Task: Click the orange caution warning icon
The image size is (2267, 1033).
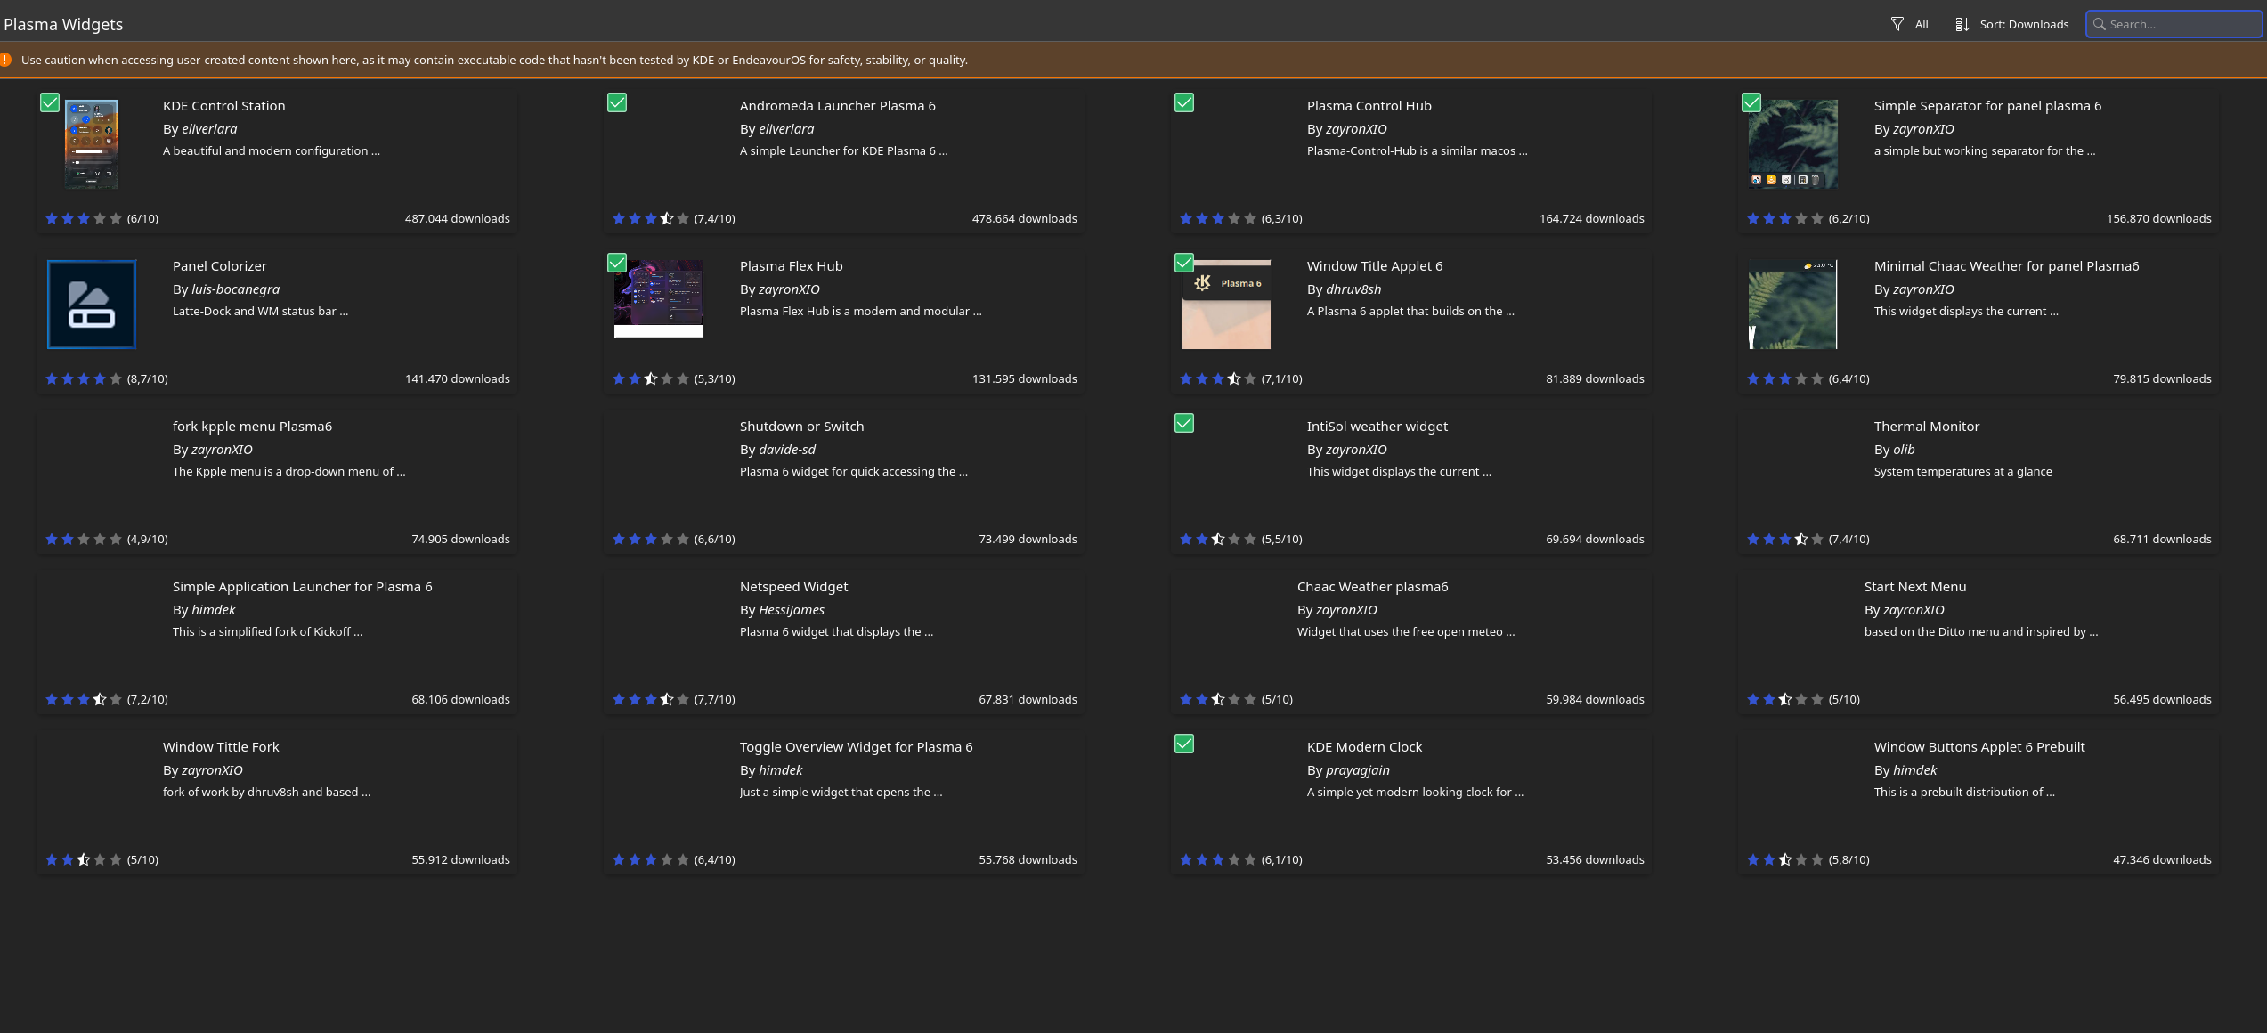Action: coord(5,60)
